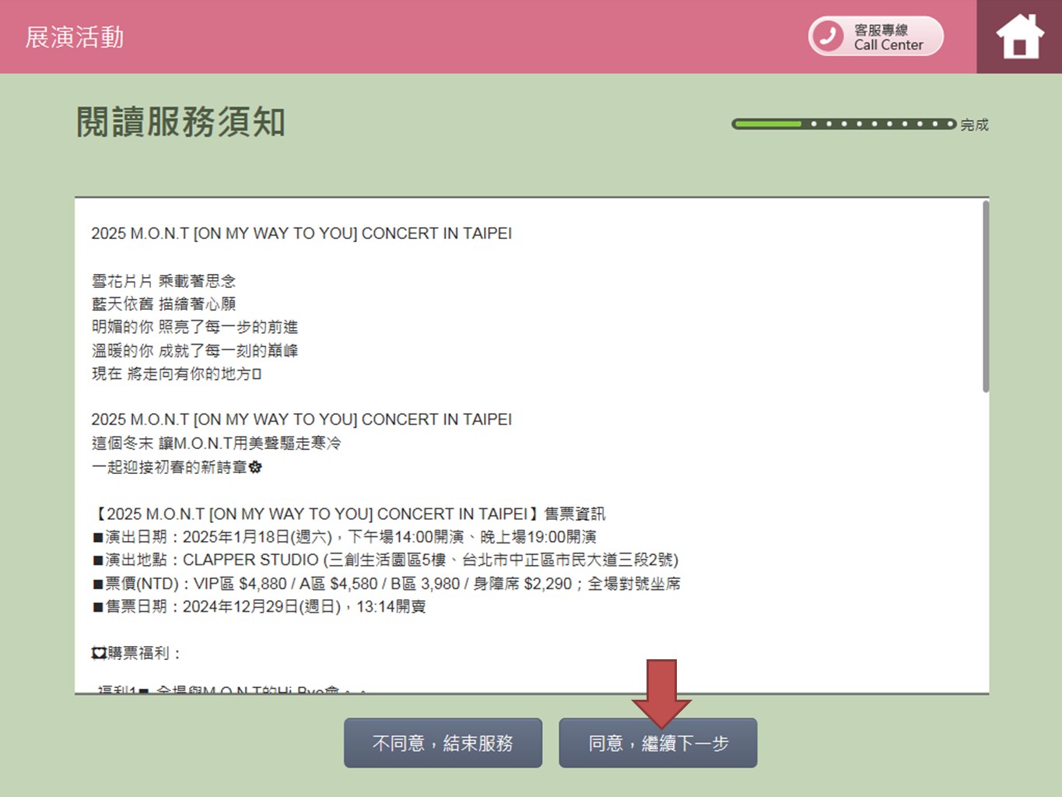Click the 完成 label beside progress bar
The width and height of the screenshot is (1062, 797).
coord(974,125)
